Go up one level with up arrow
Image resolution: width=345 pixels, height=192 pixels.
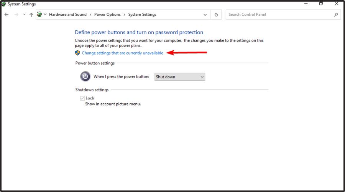click(31, 15)
